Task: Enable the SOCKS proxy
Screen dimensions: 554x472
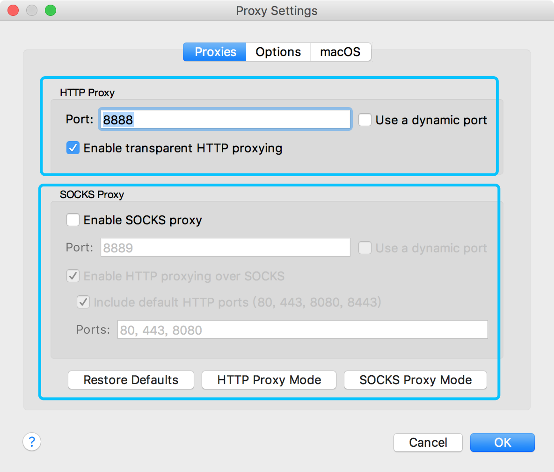Action: coord(73,220)
